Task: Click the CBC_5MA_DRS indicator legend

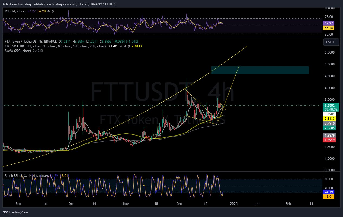Action: point(55,46)
